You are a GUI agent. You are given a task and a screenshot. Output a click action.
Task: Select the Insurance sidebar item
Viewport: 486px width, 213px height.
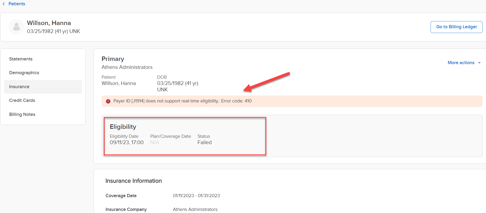(19, 87)
